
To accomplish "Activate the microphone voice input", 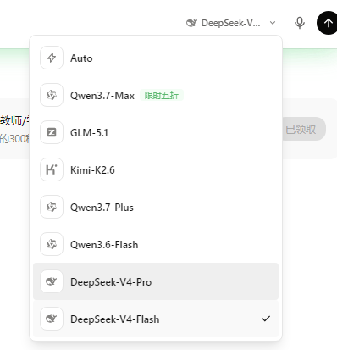I will (x=300, y=23).
